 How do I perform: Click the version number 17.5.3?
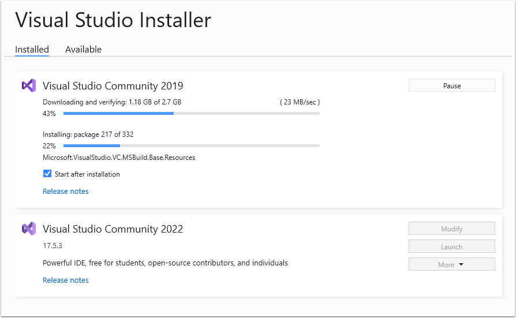click(x=53, y=246)
